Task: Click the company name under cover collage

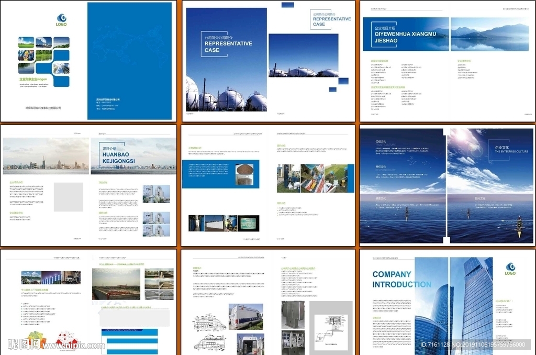Action: [x=43, y=108]
